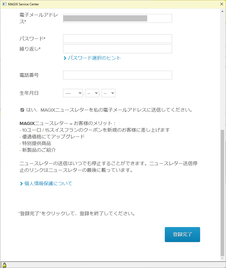The width and height of the screenshot is (226, 268).
Task: Click scrollbar up arrow at top
Action: click(222, 11)
